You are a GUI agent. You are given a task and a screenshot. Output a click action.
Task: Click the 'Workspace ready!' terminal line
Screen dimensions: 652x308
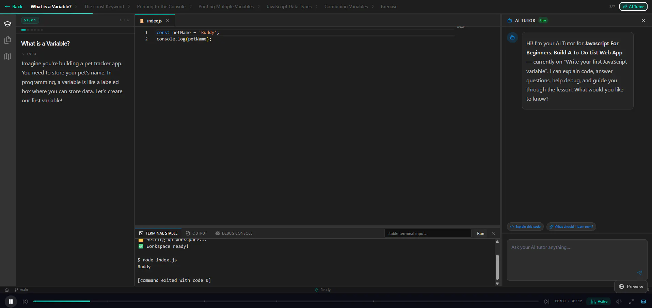point(163,246)
